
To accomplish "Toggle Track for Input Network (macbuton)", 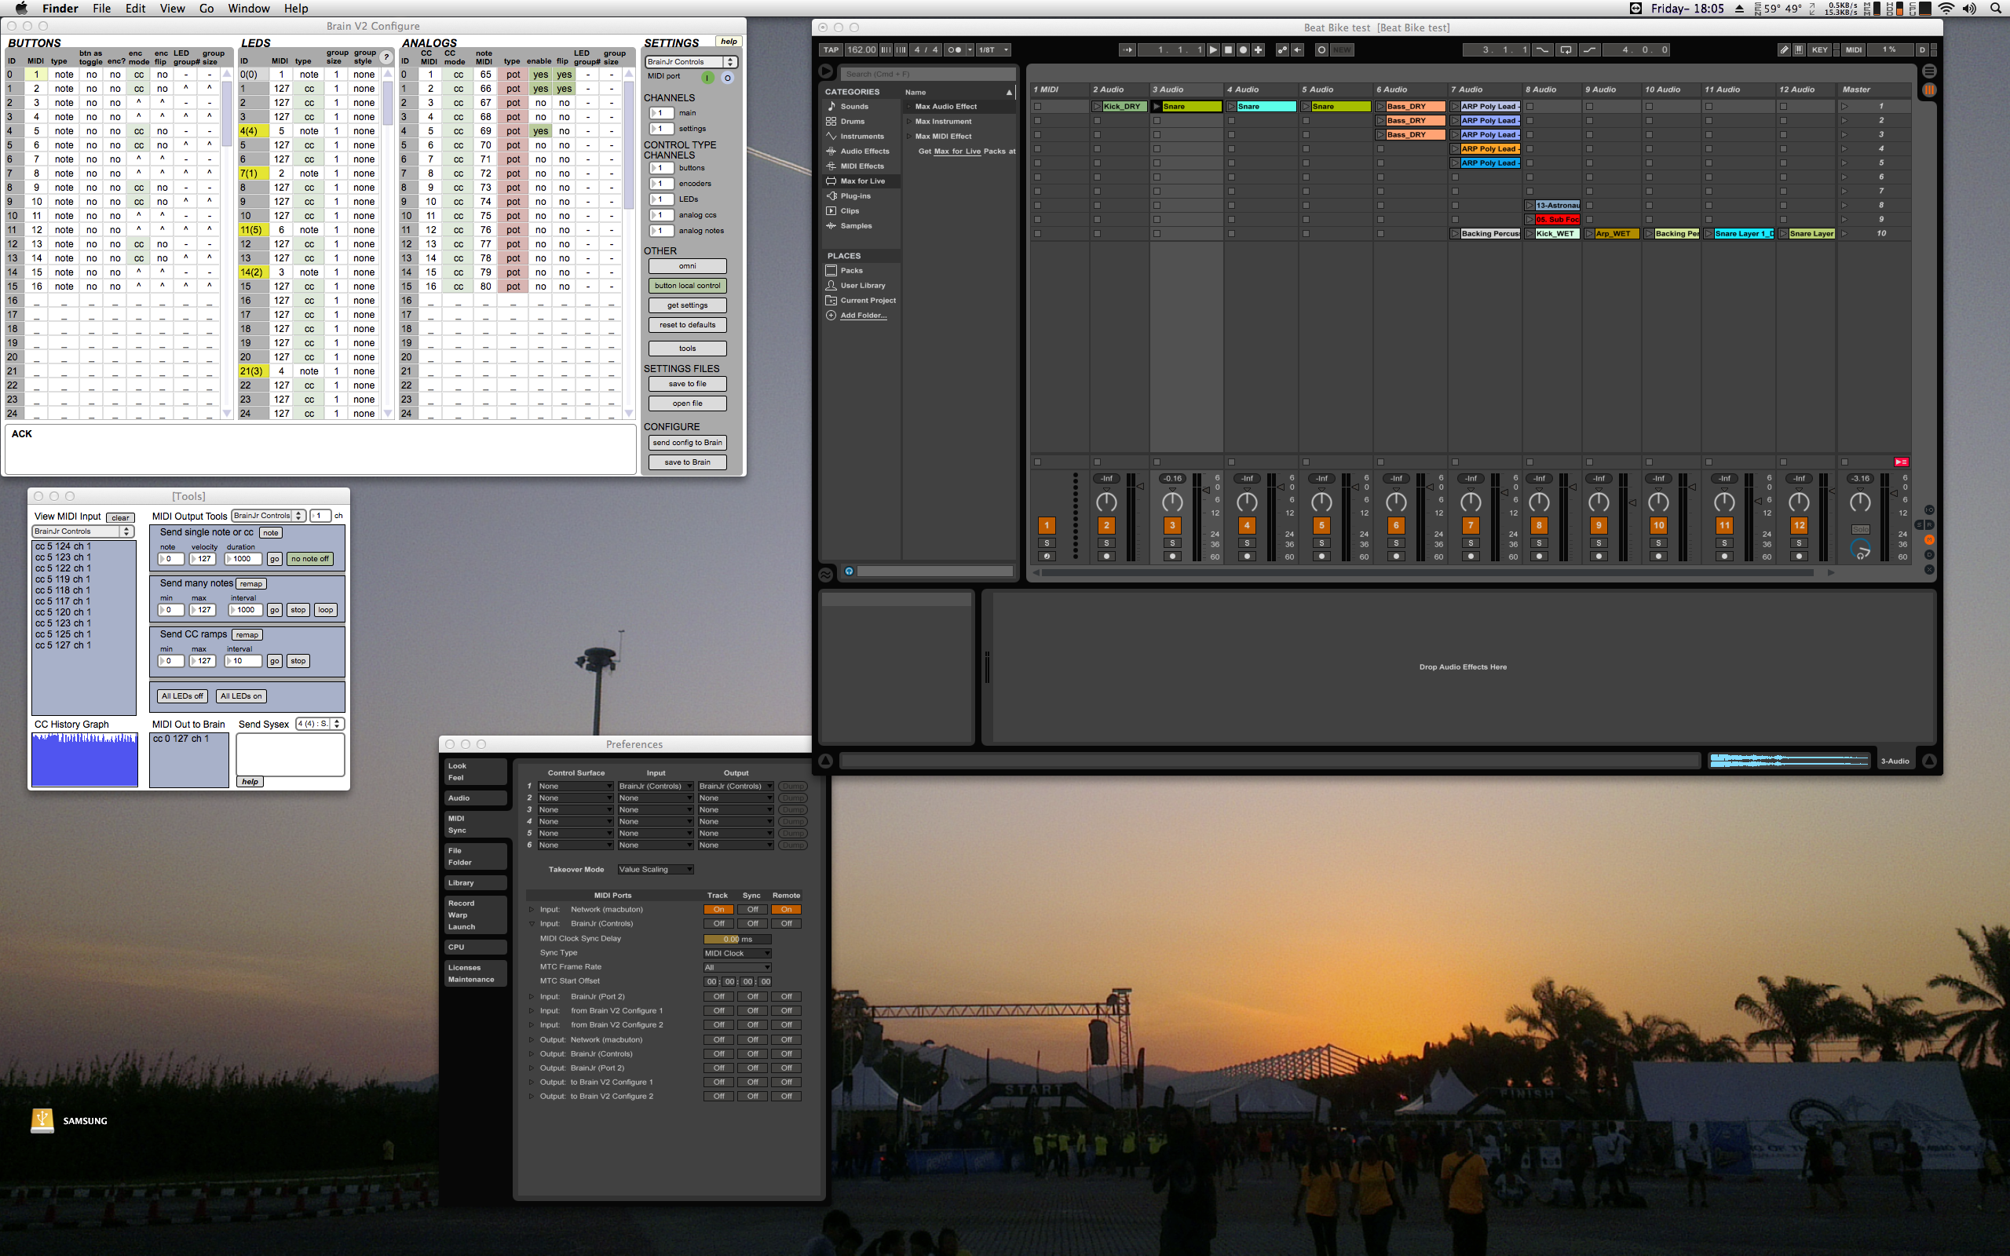I will pos(718,910).
